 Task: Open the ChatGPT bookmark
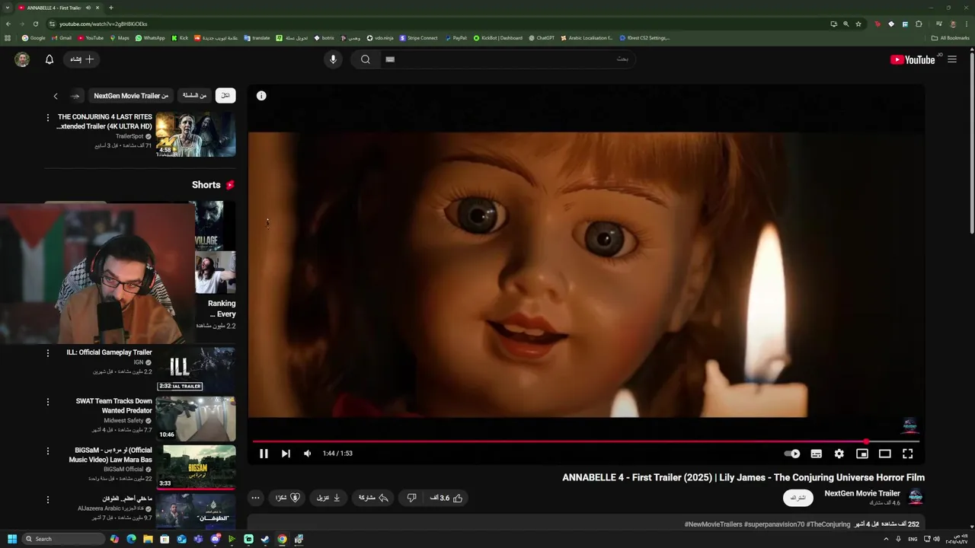click(x=542, y=38)
